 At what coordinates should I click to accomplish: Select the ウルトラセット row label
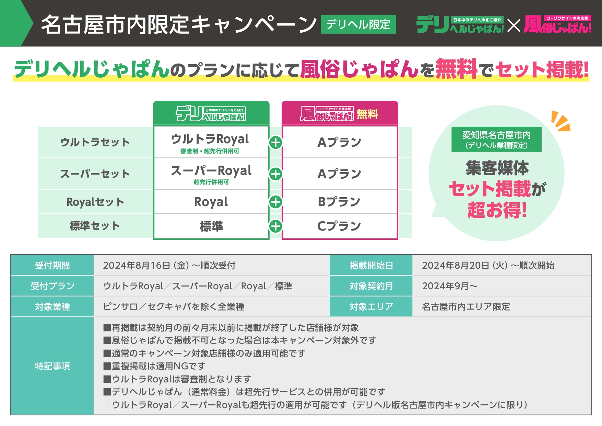[95, 142]
